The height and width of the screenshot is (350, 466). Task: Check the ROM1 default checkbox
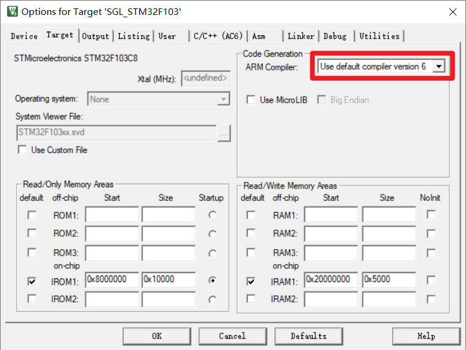point(32,215)
